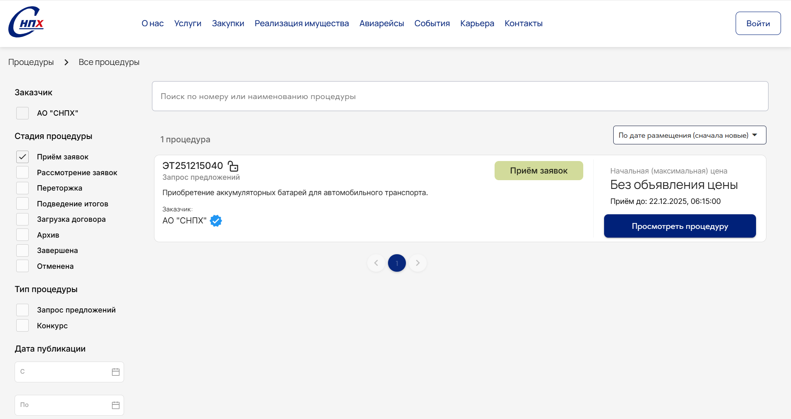Click the Процедуры breadcrumb link
Image resolution: width=791 pixels, height=419 pixels.
(31, 62)
